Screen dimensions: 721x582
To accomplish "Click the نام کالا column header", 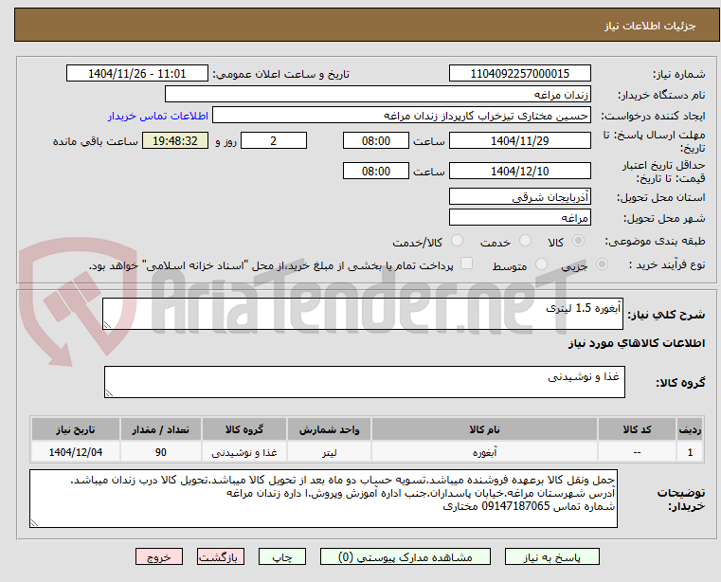I will [x=484, y=429].
